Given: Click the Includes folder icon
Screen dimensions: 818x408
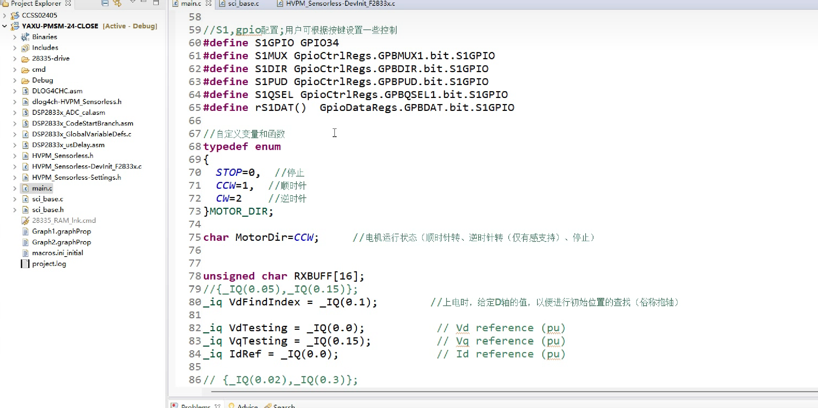Looking at the screenshot, I should 25,48.
